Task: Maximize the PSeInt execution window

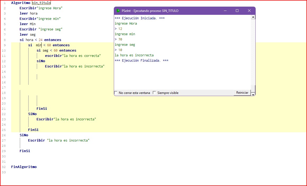Action: (x=237, y=11)
